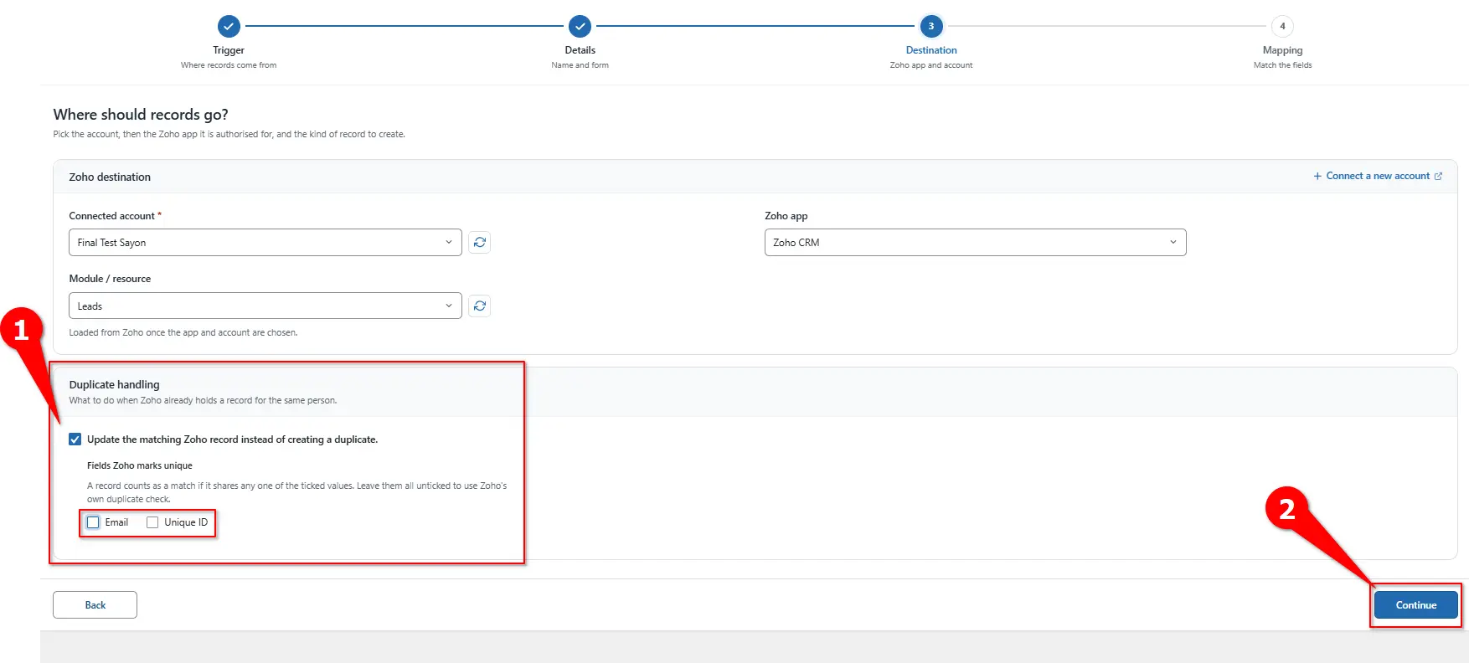The width and height of the screenshot is (1469, 663).
Task: Click the Zoho destination section title
Action: pyautogui.click(x=110, y=177)
